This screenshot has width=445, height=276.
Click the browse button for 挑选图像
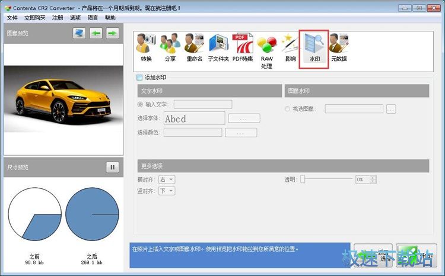tap(391, 109)
